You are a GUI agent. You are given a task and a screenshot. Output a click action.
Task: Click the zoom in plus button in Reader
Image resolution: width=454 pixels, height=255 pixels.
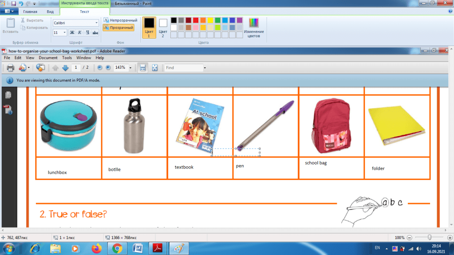108,68
